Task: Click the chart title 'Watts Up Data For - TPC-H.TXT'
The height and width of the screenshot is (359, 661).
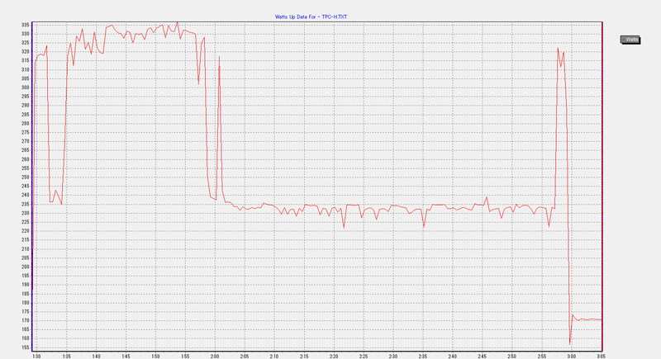Action: pyautogui.click(x=311, y=17)
